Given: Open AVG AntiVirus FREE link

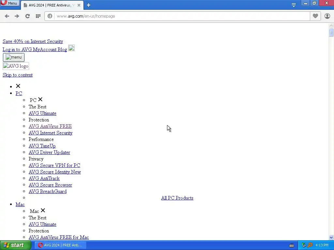Looking at the screenshot, I should click(x=50, y=126).
